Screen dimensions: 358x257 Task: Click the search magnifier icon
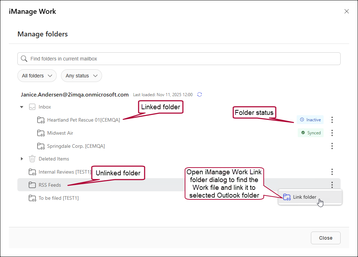point(24,59)
